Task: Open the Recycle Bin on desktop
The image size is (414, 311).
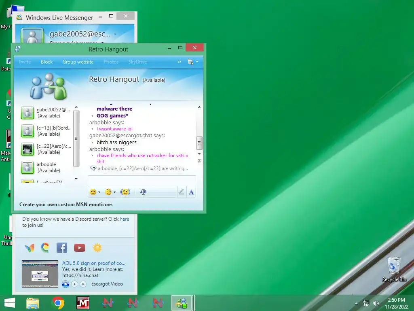Action: point(394,269)
